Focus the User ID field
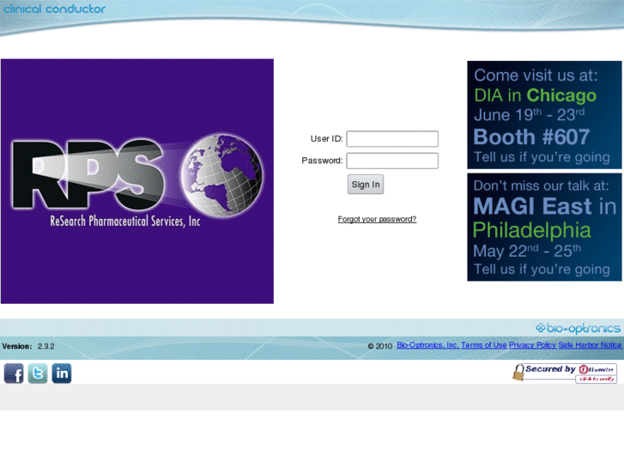Viewport: 624px width, 468px height. [392, 138]
